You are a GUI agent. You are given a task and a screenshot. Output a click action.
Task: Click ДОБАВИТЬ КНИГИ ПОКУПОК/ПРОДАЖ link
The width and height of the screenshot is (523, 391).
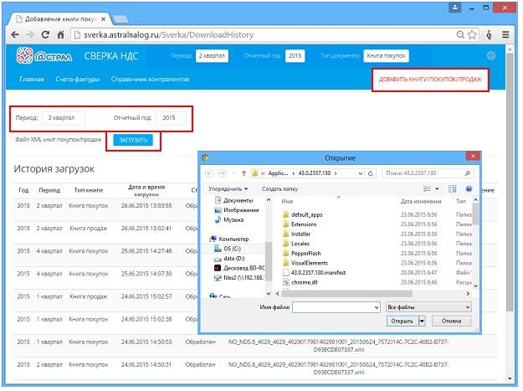point(429,78)
